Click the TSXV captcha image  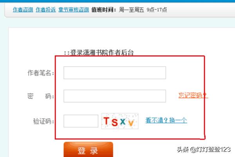point(120,121)
